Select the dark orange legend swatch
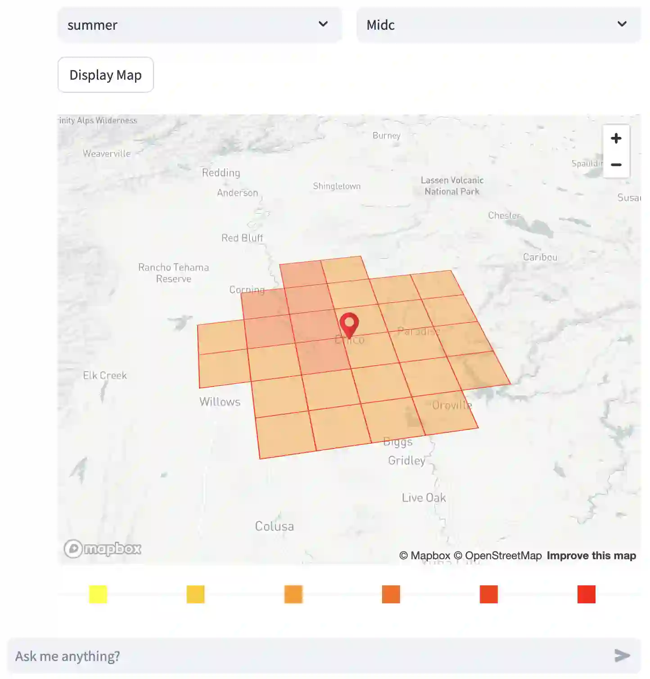The image size is (650, 679). tap(391, 594)
